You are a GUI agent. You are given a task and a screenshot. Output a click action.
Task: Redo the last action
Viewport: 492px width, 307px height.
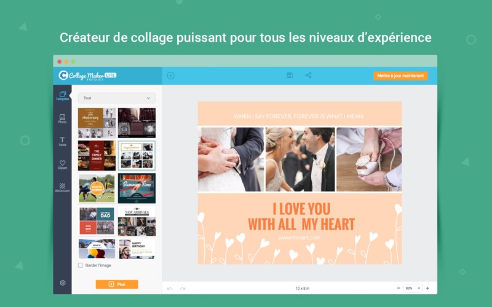coord(182,288)
